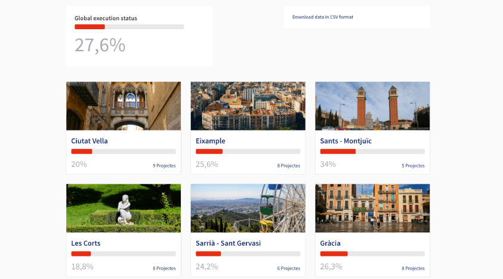Click the Sarrià - Sant Gervasi ferris wheel photo

(248, 208)
